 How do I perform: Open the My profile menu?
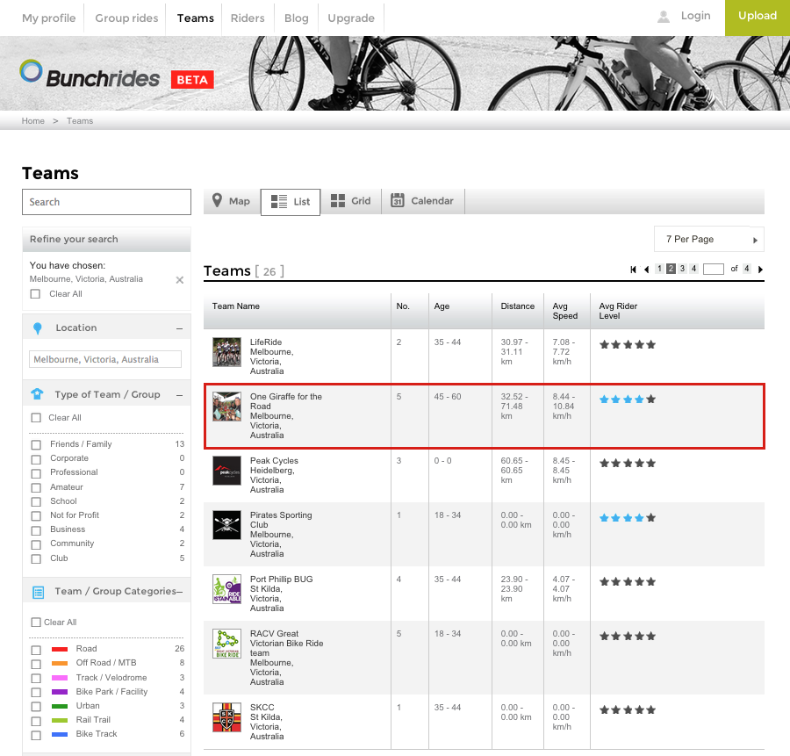click(49, 18)
